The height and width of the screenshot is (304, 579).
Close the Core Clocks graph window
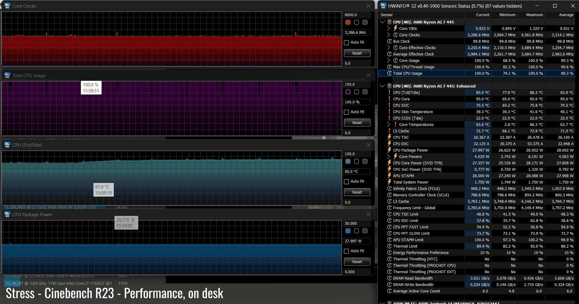[368, 6]
